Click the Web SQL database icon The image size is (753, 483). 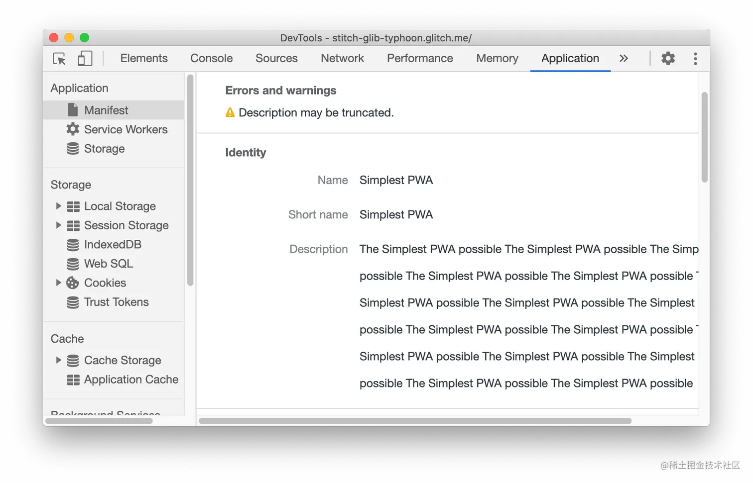73,264
